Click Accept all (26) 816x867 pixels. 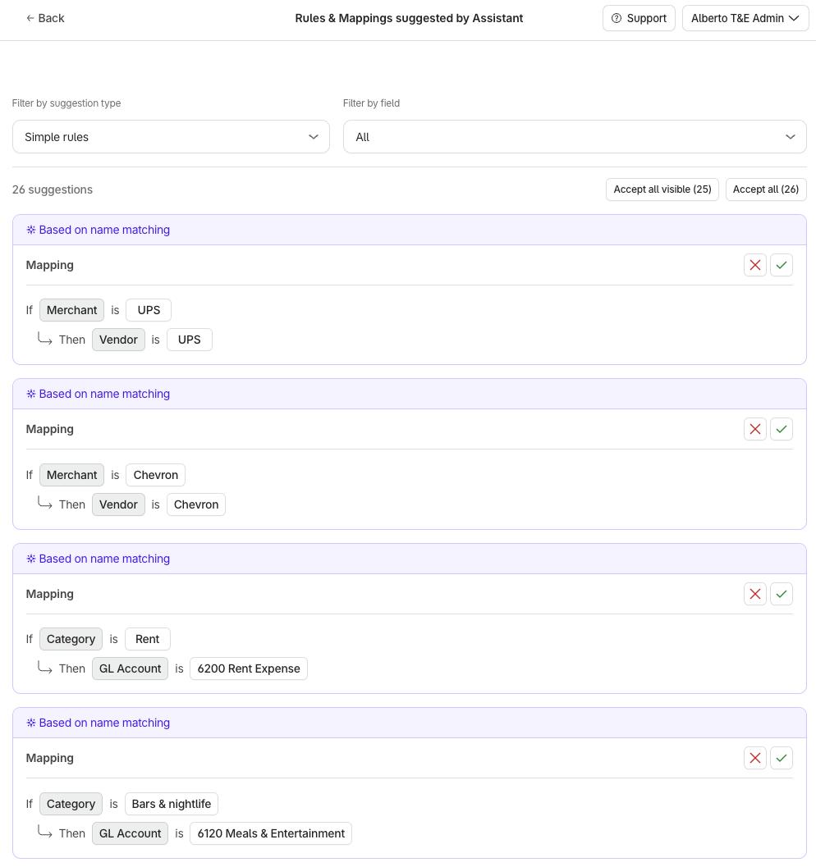point(765,189)
